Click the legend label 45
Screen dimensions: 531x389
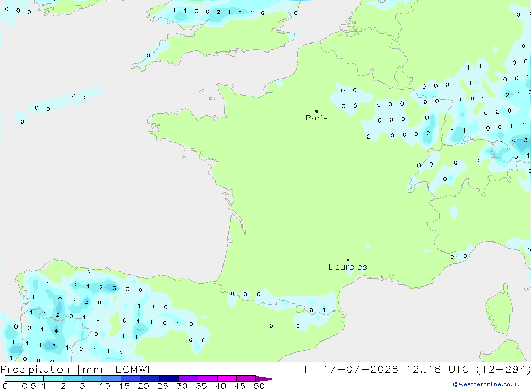240,386
